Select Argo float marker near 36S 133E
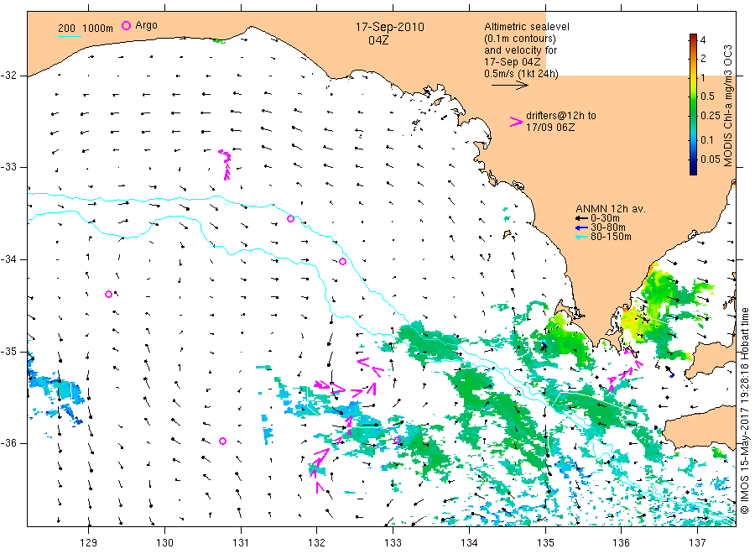 [x=397, y=440]
